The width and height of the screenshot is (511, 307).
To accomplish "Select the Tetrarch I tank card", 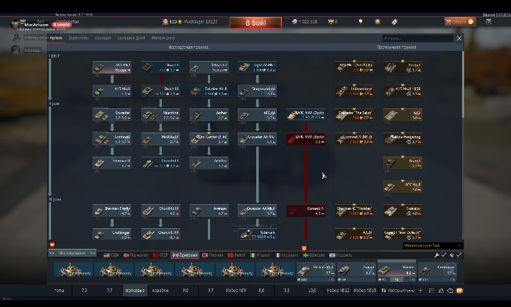I will 209,67.
